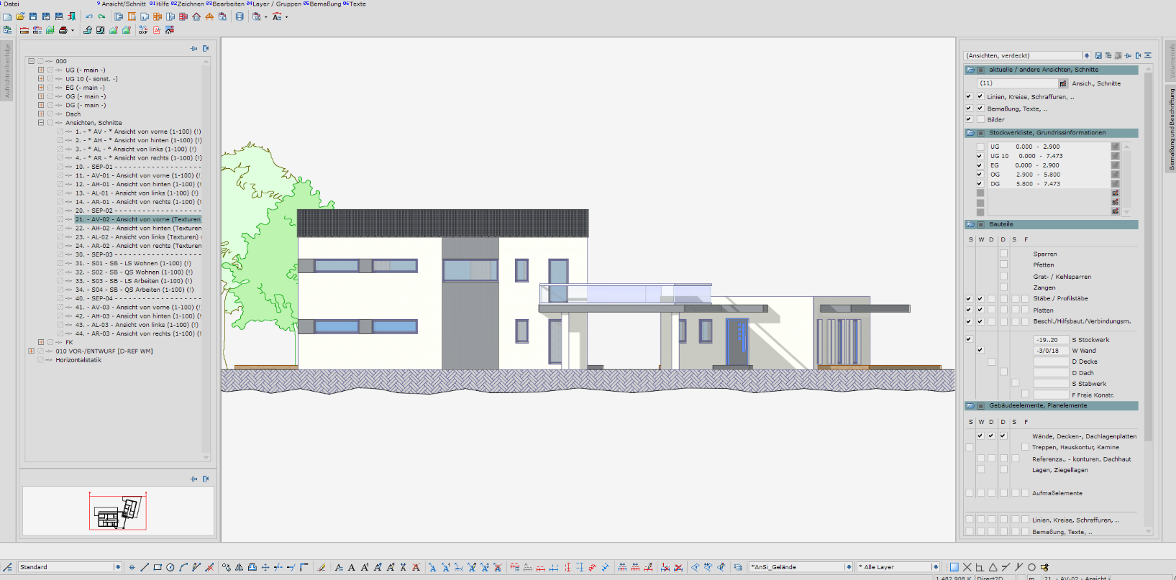1176x580 pixels.
Task: Click the database cylinder icon
Action: (x=240, y=17)
